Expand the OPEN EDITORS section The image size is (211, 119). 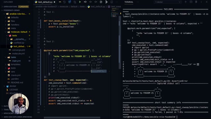[2, 7]
